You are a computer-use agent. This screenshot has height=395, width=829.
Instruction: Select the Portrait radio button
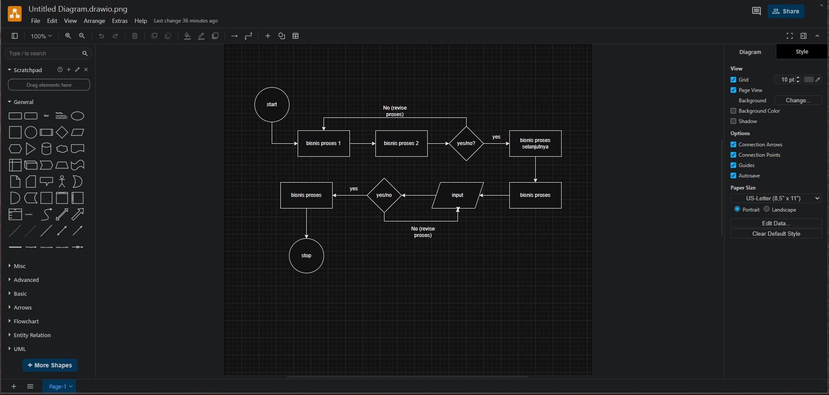737,209
